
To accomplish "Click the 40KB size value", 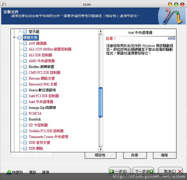I will [x=171, y=39].
